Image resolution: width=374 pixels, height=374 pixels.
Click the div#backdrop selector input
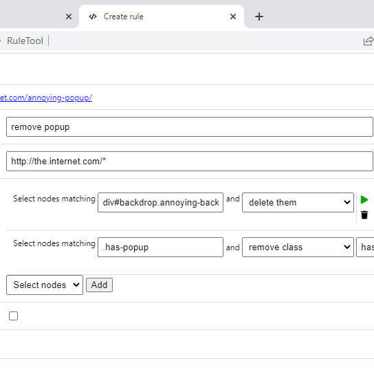160,203
